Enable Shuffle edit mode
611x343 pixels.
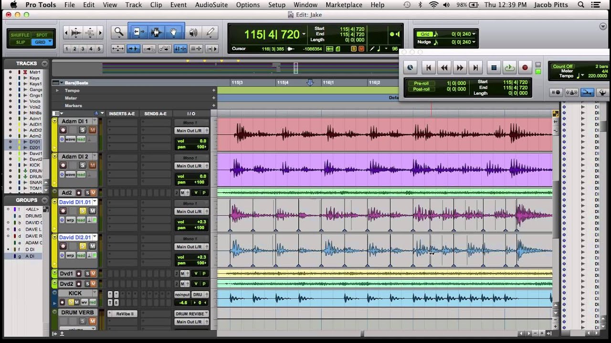[20, 35]
